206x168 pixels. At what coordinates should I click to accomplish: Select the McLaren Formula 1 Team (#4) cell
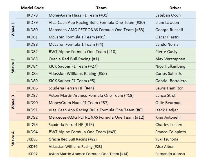click(76, 44)
